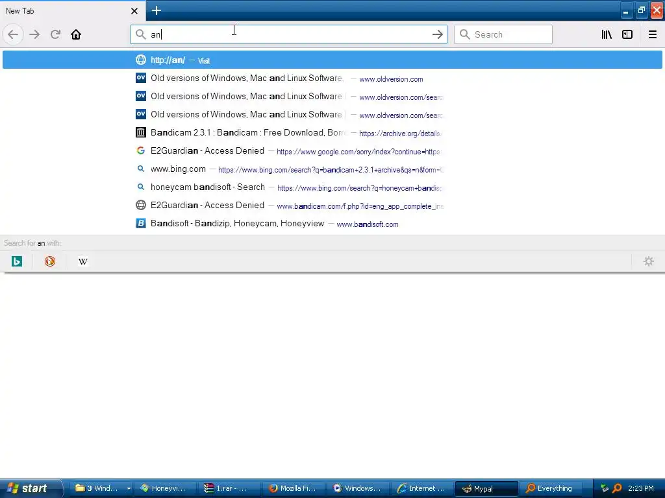The width and height of the screenshot is (665, 498).
Task: Click the magnifier icon in the address bar
Action: (x=140, y=34)
